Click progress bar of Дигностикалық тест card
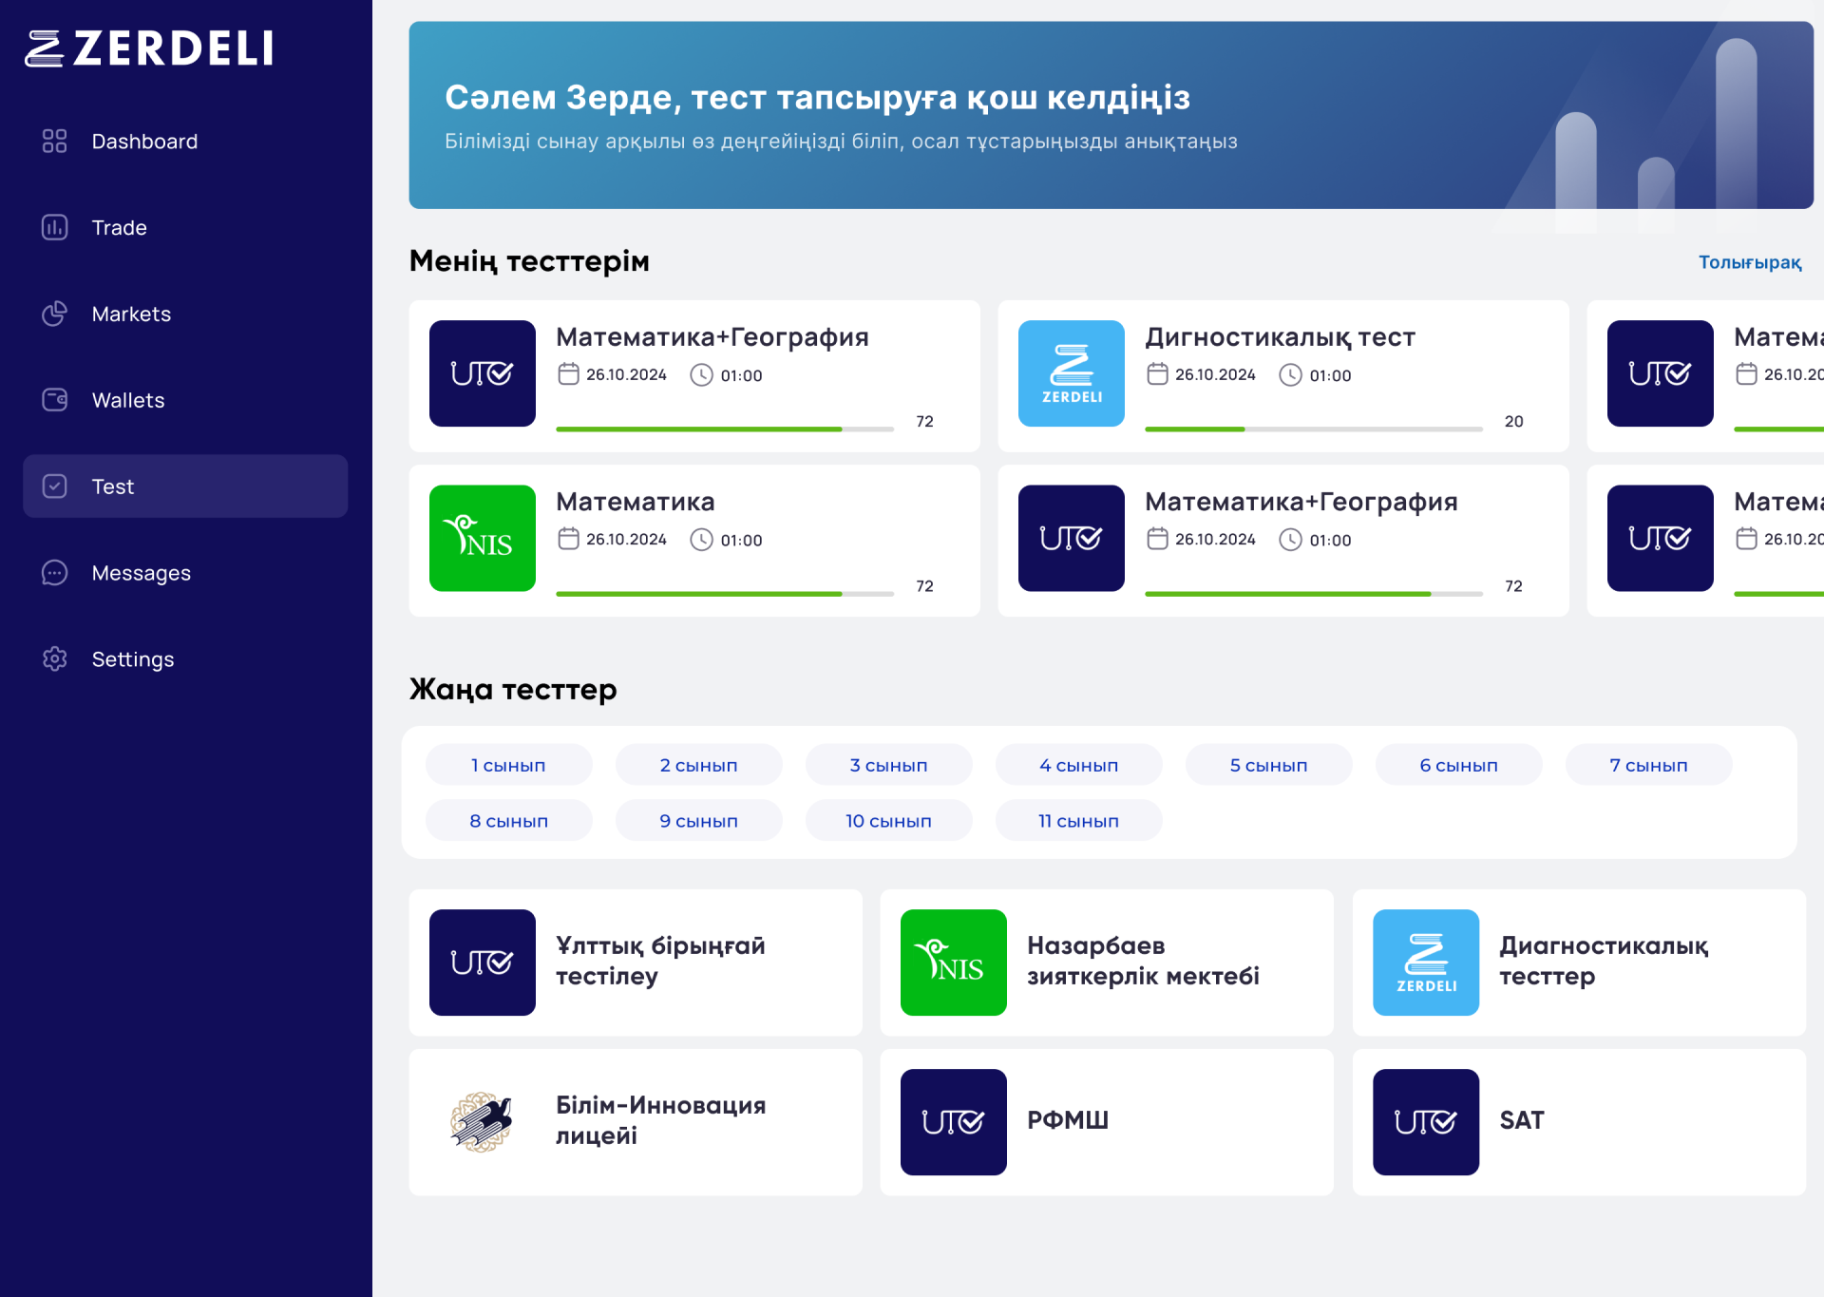Image resolution: width=1824 pixels, height=1297 pixels. 1313,429
